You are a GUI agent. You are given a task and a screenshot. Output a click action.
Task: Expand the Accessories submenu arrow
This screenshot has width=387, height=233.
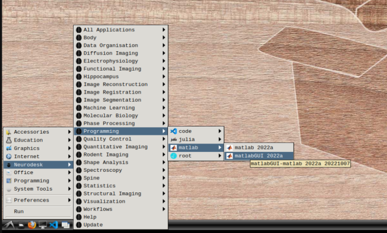pos(70,132)
